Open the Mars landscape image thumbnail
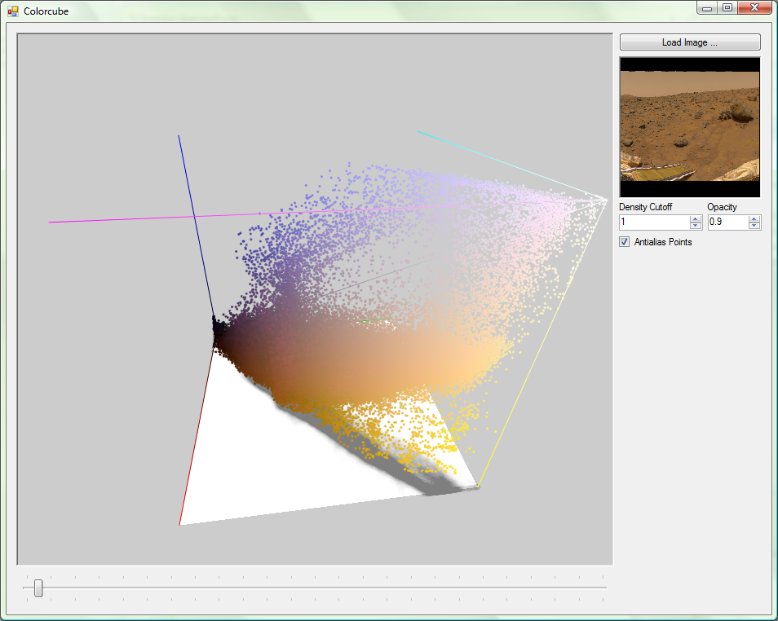 tap(690, 127)
